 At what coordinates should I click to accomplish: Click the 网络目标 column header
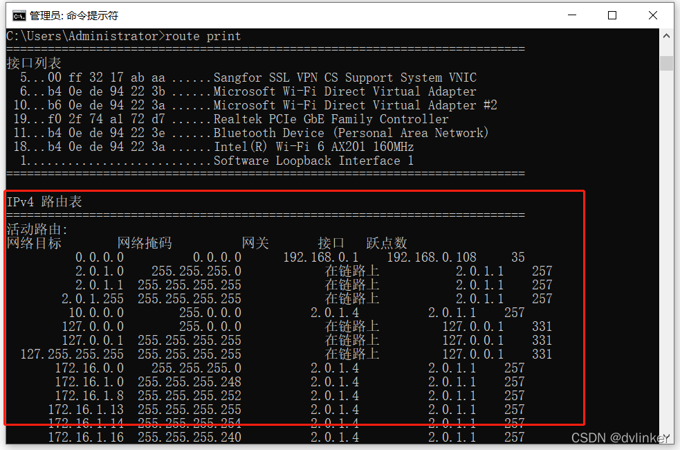(34, 243)
